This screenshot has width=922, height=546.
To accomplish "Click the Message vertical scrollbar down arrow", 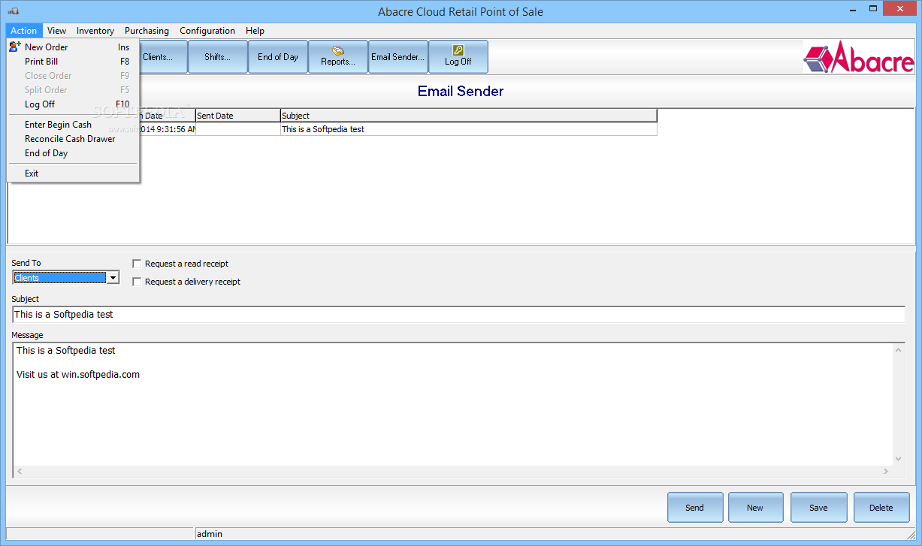I will 898,459.
